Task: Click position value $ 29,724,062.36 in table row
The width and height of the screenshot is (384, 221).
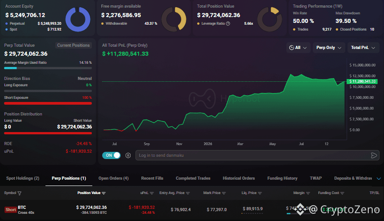Action: tap(91, 208)
